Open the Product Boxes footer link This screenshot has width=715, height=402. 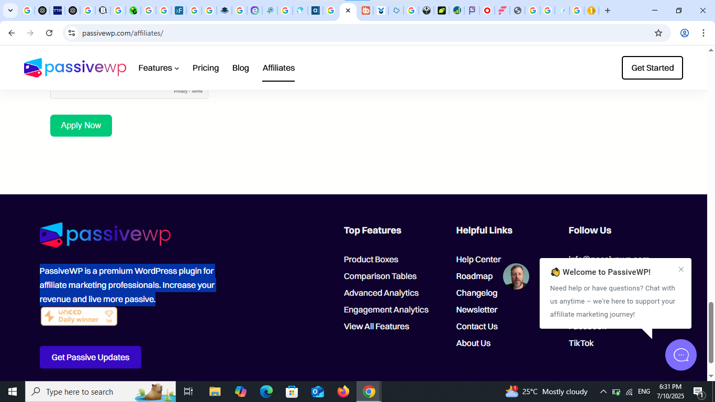pos(371,260)
